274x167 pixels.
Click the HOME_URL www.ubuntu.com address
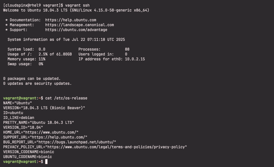pos(51,132)
